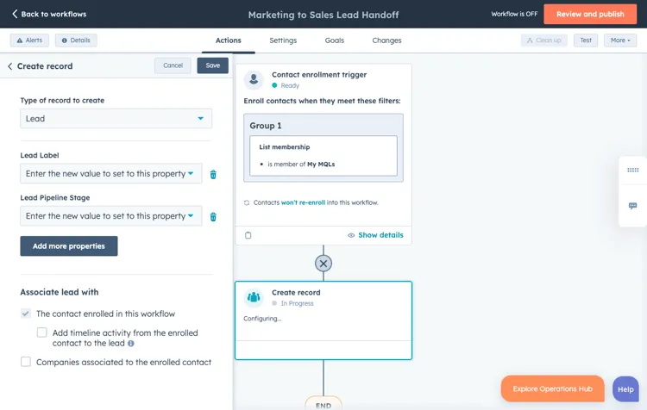Open the Type of record Lead dropdown
Screen dimensions: 647x410
coord(116,119)
